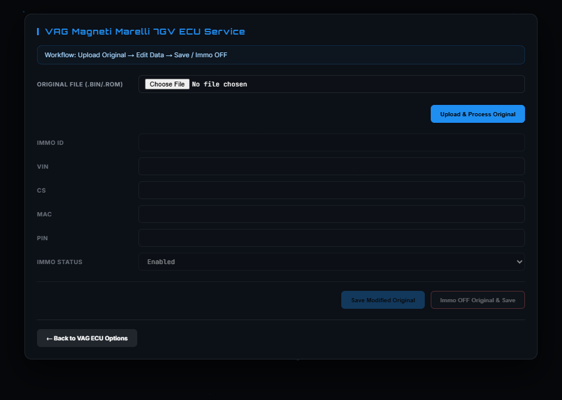
Task: Click the Workflow instructions banner
Action: [280, 55]
